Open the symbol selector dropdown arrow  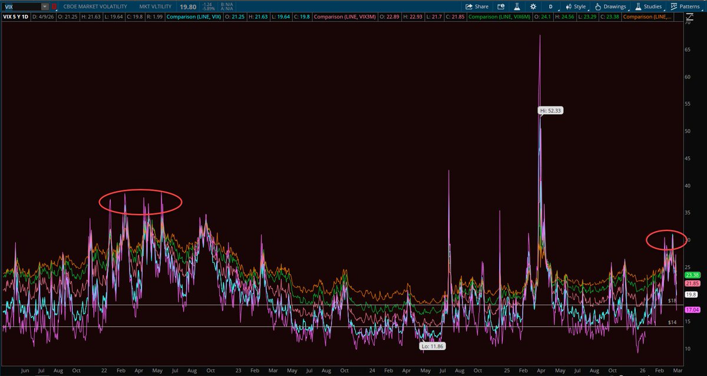(x=45, y=6)
